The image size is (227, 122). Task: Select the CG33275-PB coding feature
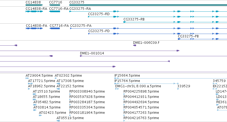202,39
